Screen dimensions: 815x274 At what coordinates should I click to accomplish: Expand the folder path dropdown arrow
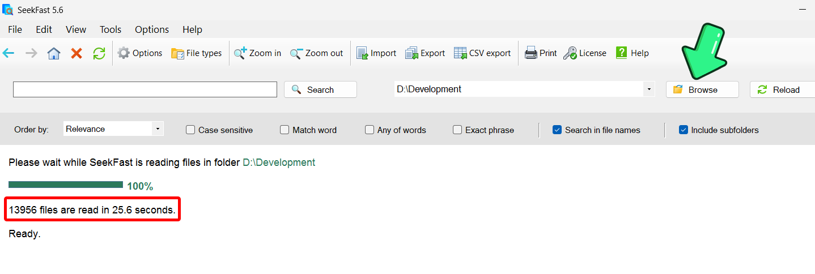pyautogui.click(x=648, y=89)
